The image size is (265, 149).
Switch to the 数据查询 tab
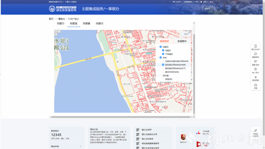click(x=182, y=41)
